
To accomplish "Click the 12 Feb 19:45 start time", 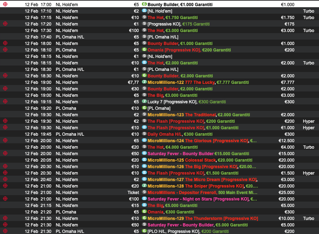I will tap(38, 134).
